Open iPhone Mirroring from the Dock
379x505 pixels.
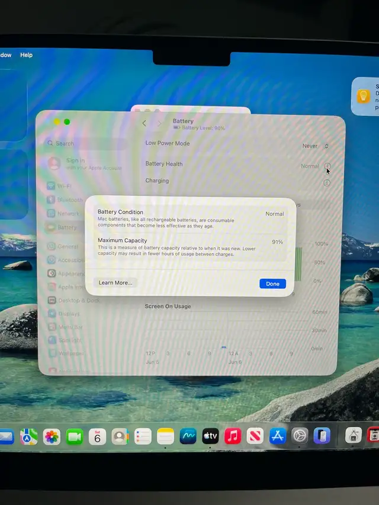click(322, 436)
